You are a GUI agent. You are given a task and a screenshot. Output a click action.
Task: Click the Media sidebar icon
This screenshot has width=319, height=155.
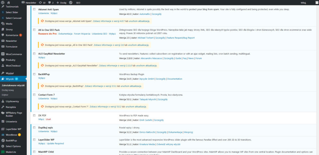point(2,24)
